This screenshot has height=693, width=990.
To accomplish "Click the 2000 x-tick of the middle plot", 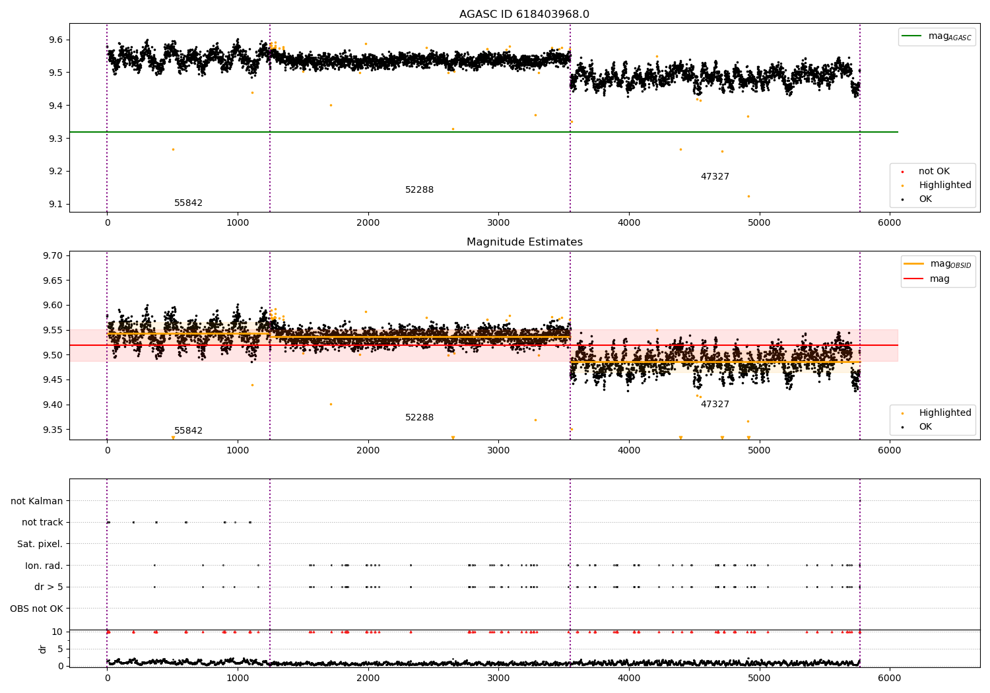I will [368, 451].
